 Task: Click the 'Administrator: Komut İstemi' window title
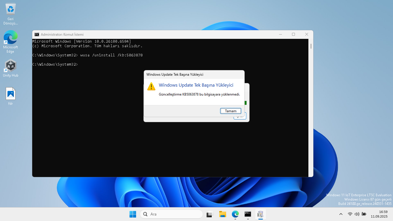click(62, 35)
